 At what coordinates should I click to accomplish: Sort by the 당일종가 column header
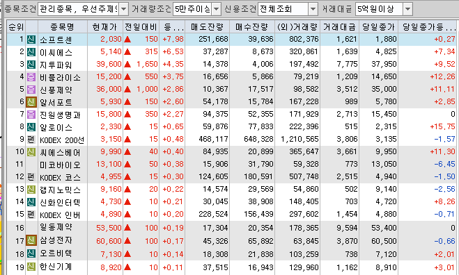(x=379, y=27)
